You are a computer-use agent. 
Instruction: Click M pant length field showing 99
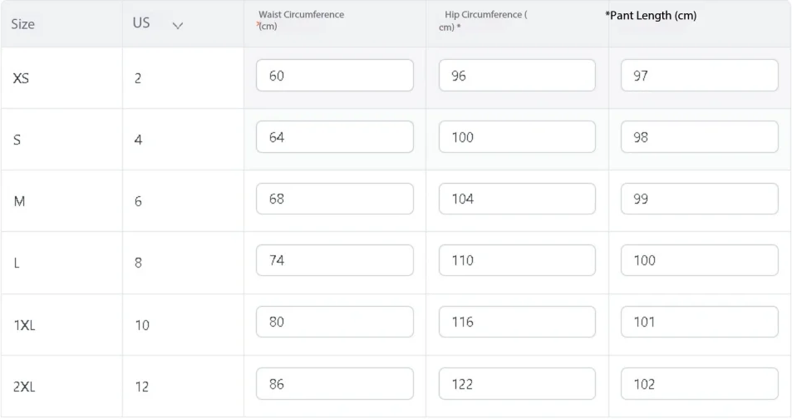click(699, 199)
